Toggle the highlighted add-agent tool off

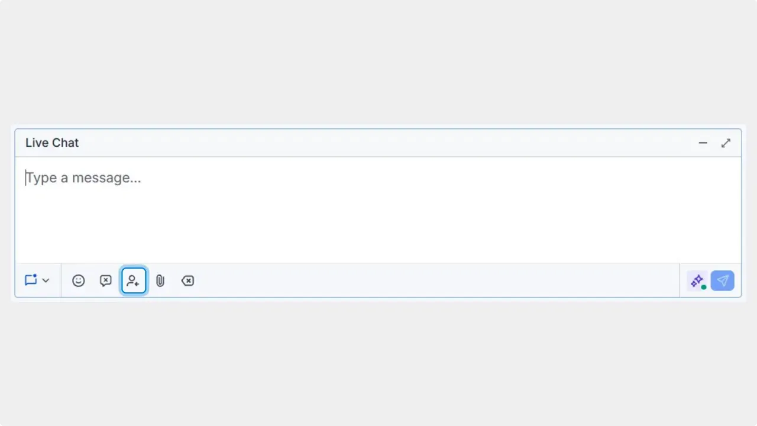[133, 280]
